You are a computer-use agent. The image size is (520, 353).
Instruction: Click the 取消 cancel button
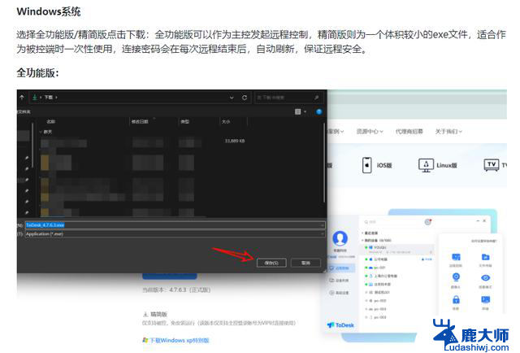tap(305, 263)
